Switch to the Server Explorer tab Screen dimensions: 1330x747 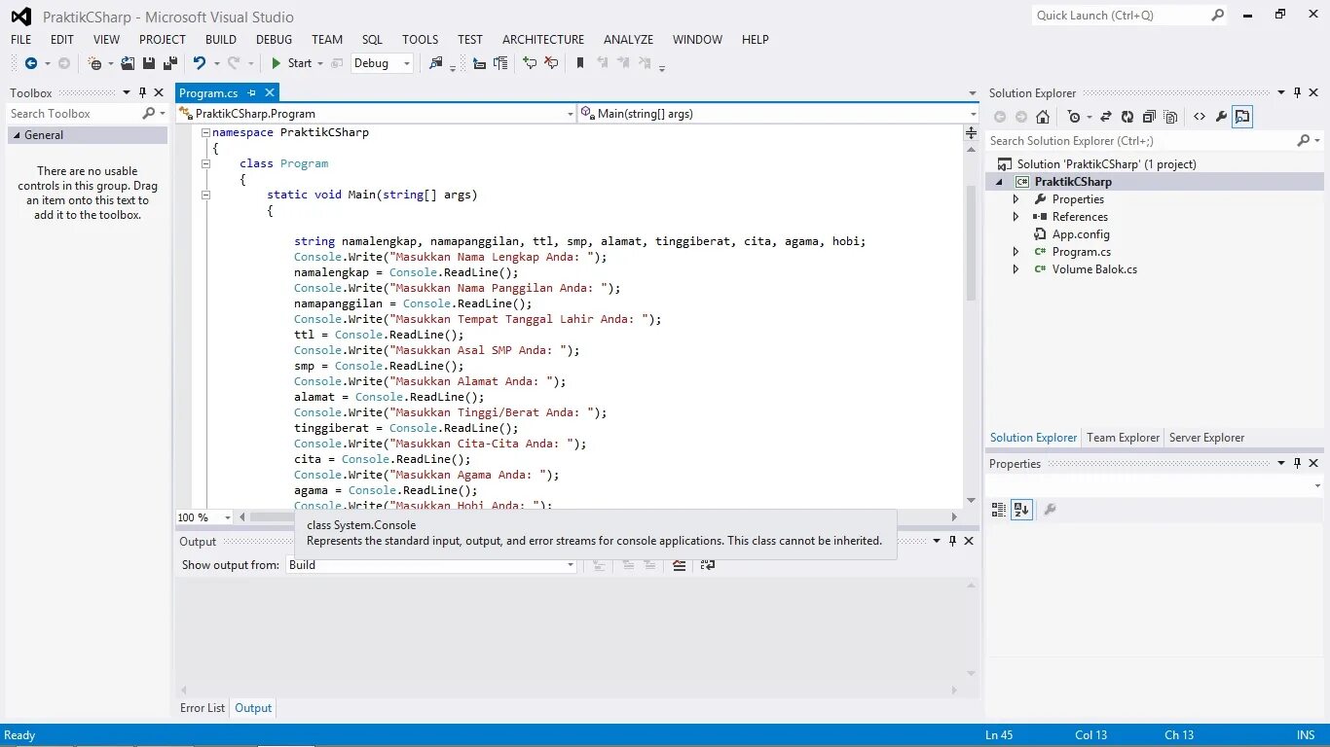pyautogui.click(x=1207, y=438)
